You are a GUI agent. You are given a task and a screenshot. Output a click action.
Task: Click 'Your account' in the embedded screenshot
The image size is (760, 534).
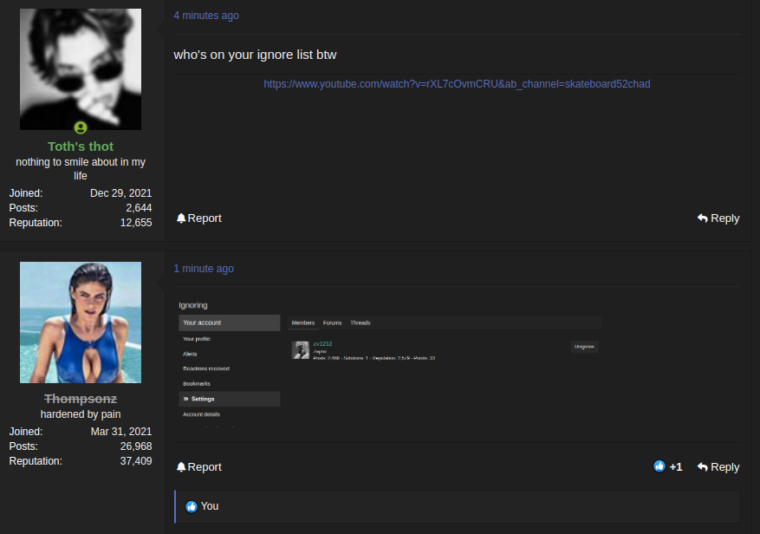pos(230,322)
